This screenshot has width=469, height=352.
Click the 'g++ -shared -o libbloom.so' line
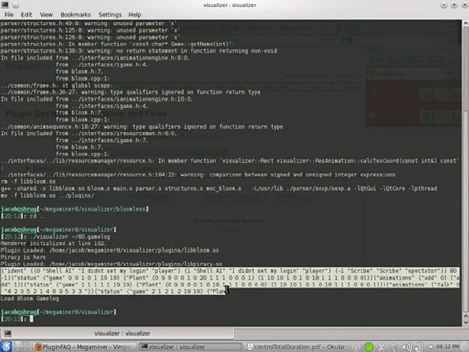pos(219,188)
